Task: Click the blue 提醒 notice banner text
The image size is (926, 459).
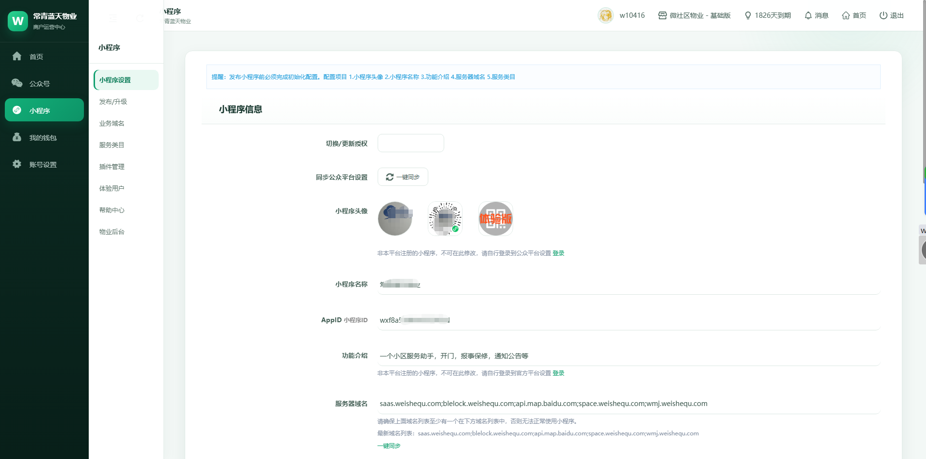Action: click(363, 77)
